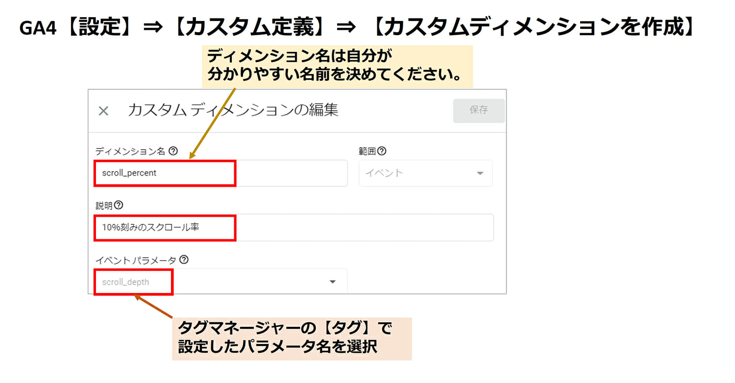735x383 pixels.
Task: Select the orange タグマネージャー annotation box
Action: coord(292,338)
